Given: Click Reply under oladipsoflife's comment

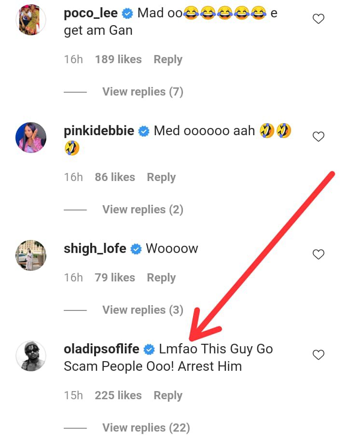Looking at the screenshot, I should [x=168, y=395].
